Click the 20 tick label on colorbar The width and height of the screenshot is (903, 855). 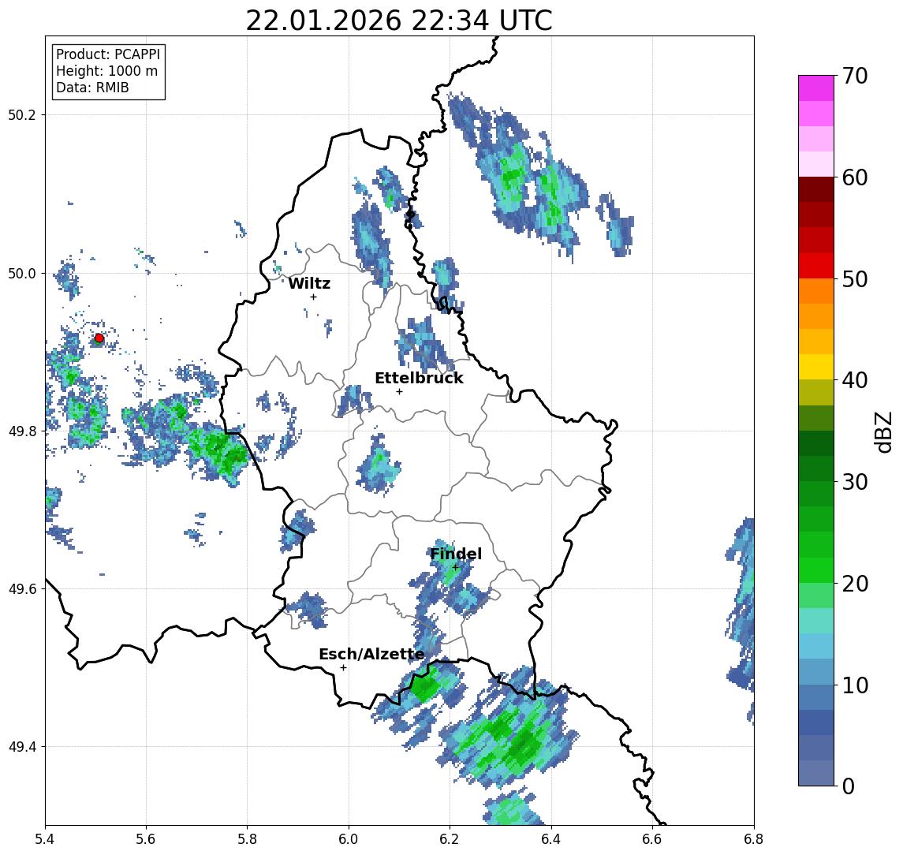click(x=855, y=584)
